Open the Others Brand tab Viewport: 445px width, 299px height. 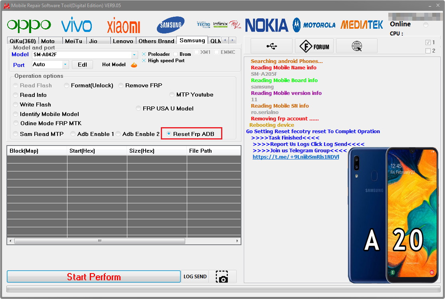(x=156, y=41)
